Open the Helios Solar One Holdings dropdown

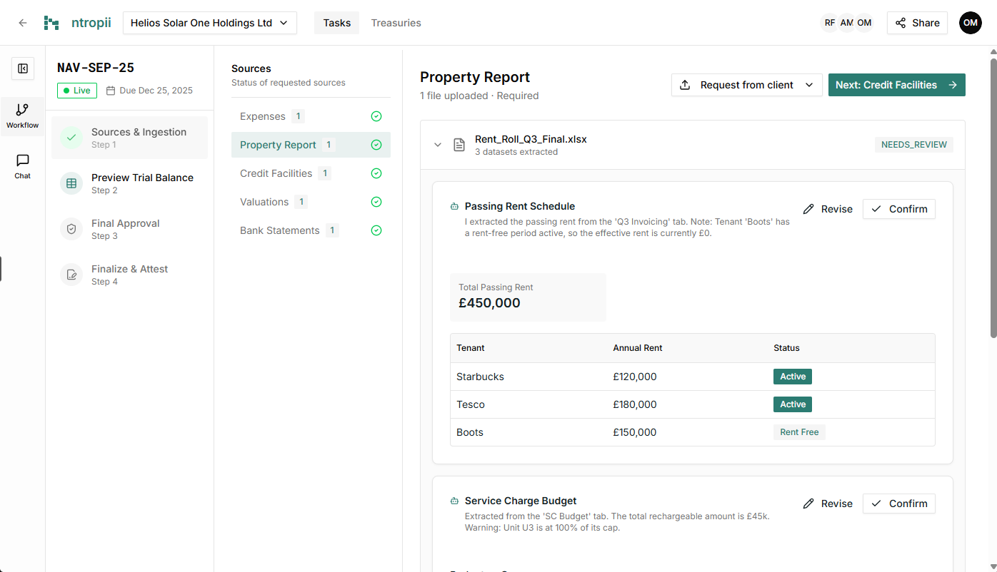pyautogui.click(x=209, y=23)
